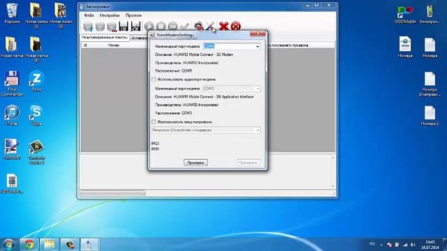Image resolution: width=447 pixels, height=251 pixels.
Task: Enable Использовать вход микрофона checkbox
Action: coord(154,122)
